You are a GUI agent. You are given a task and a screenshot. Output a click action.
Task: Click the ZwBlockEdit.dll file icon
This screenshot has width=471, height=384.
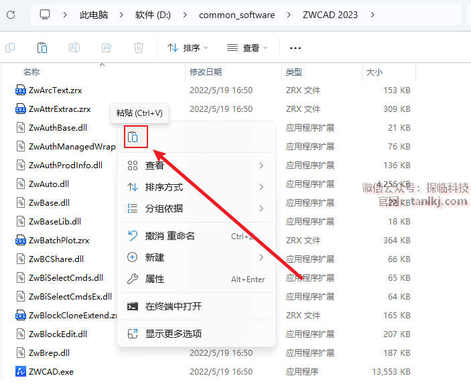(x=20, y=334)
